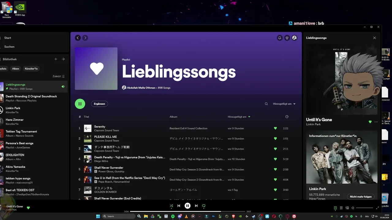
Task: Pause the playlist with the green button
Action: point(80,104)
